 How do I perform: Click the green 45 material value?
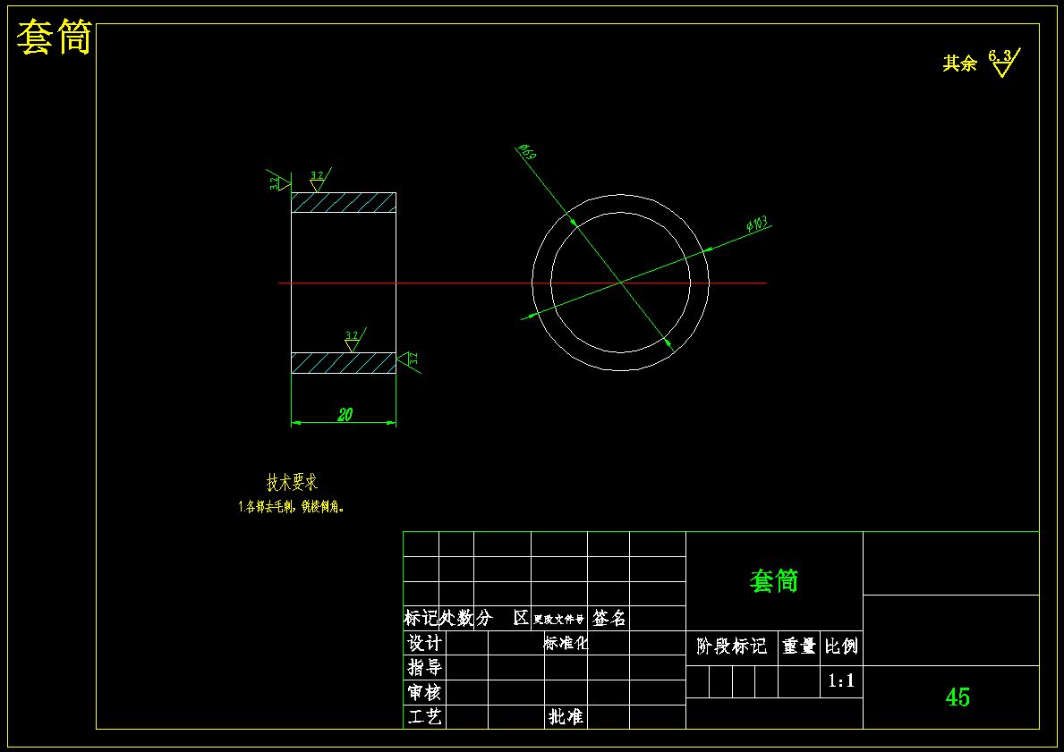pyautogui.click(x=958, y=697)
